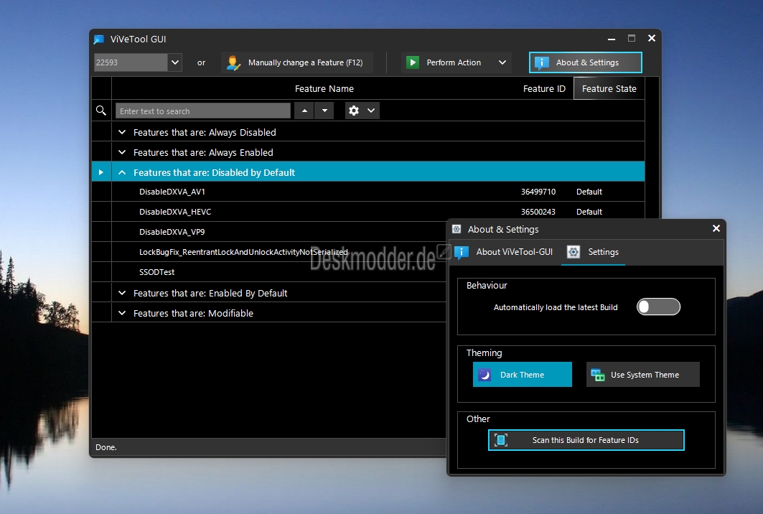Click the green play icon of Perform Action
The height and width of the screenshot is (514, 763).
tap(413, 62)
